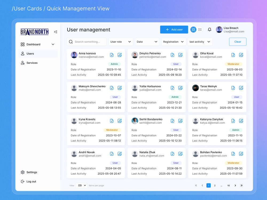Open the last activity filter dropdown
This screenshot has height=200, width=267.
[x=200, y=42]
